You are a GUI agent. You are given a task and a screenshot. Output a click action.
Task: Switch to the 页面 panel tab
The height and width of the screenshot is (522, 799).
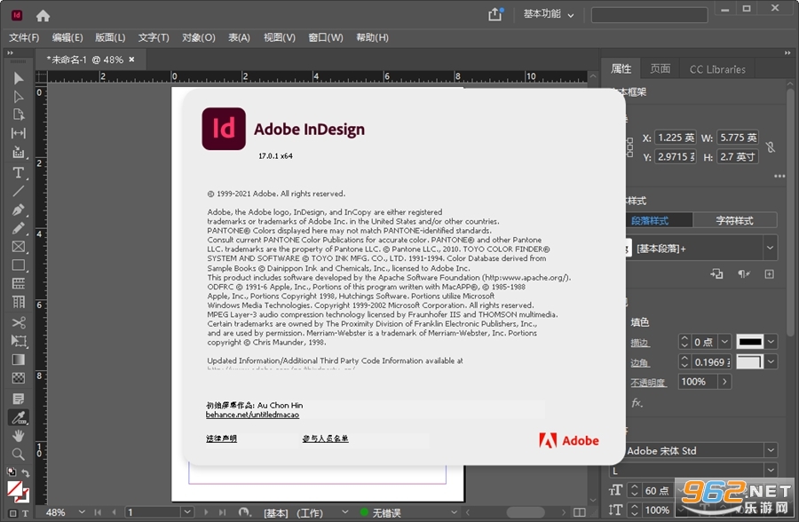pyautogui.click(x=660, y=69)
